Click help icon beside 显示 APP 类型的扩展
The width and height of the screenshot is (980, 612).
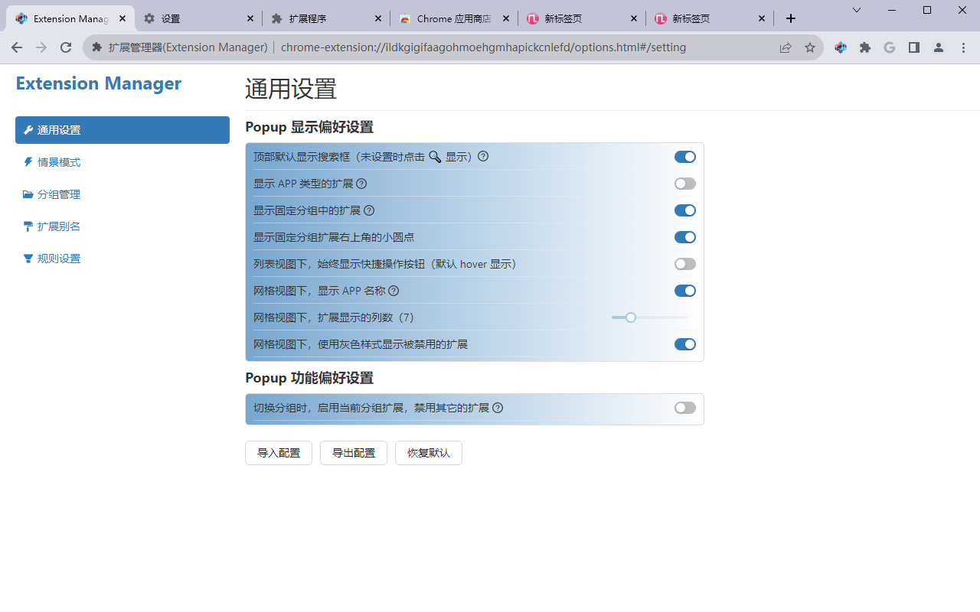361,184
